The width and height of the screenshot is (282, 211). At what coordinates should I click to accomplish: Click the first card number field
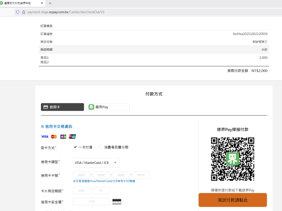click(81, 175)
